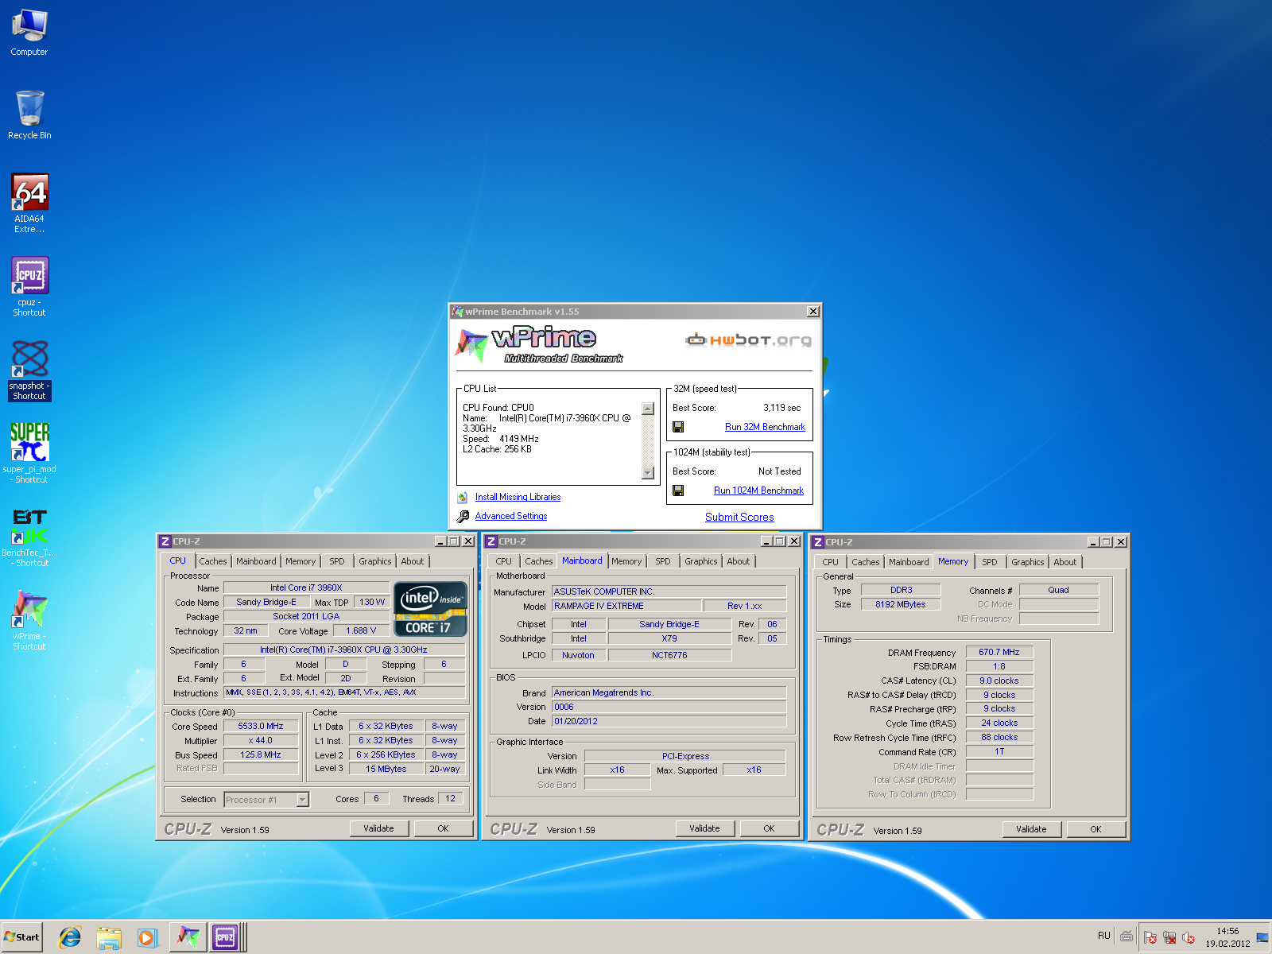The image size is (1272, 954).
Task: Open the Computer desktop icon
Action: pyautogui.click(x=29, y=33)
